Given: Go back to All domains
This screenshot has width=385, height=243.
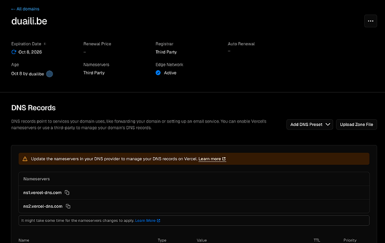Looking at the screenshot, I should (25, 9).
